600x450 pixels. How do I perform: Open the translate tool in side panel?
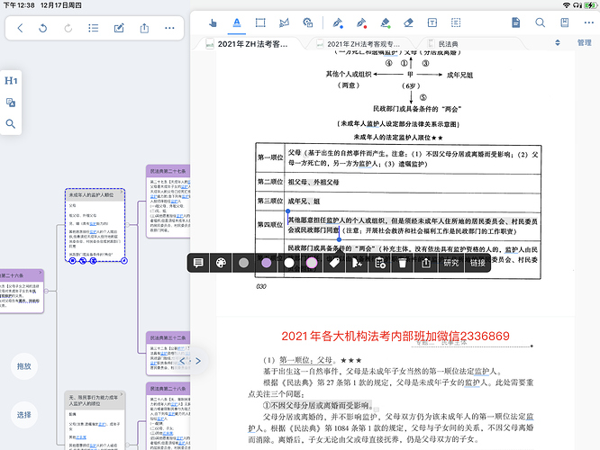11,103
